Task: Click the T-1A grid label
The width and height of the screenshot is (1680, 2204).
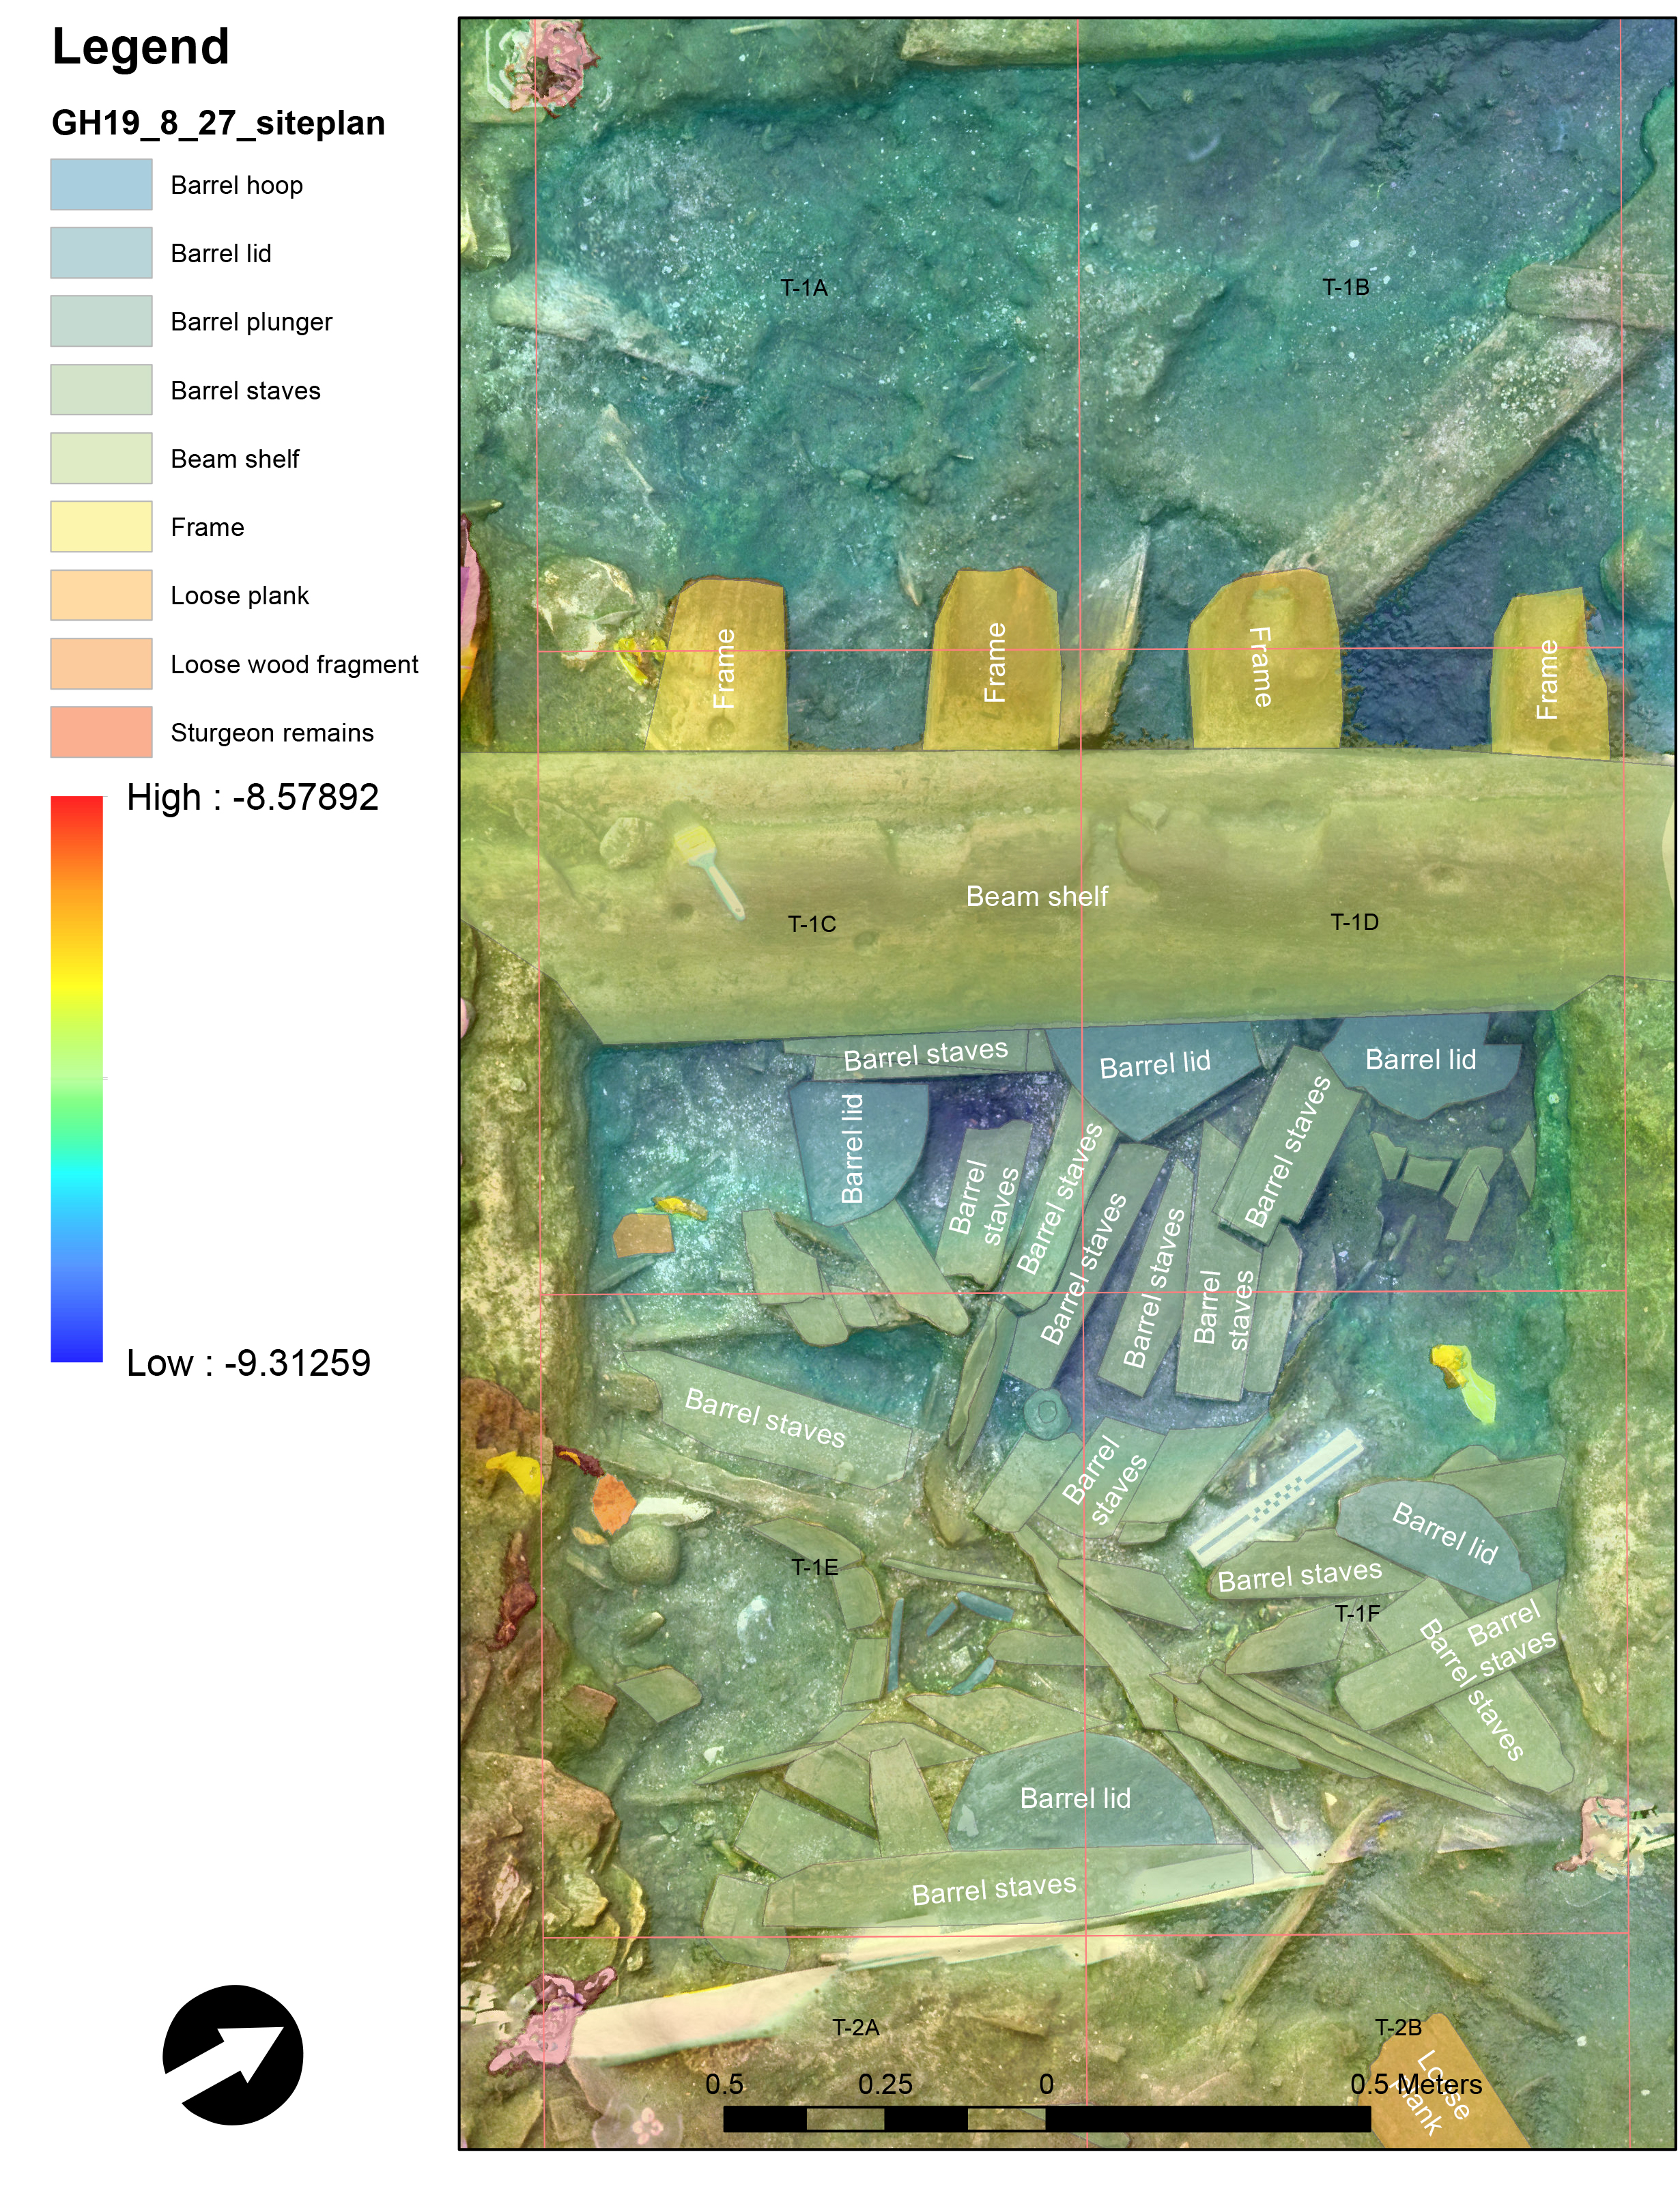Action: point(804,288)
